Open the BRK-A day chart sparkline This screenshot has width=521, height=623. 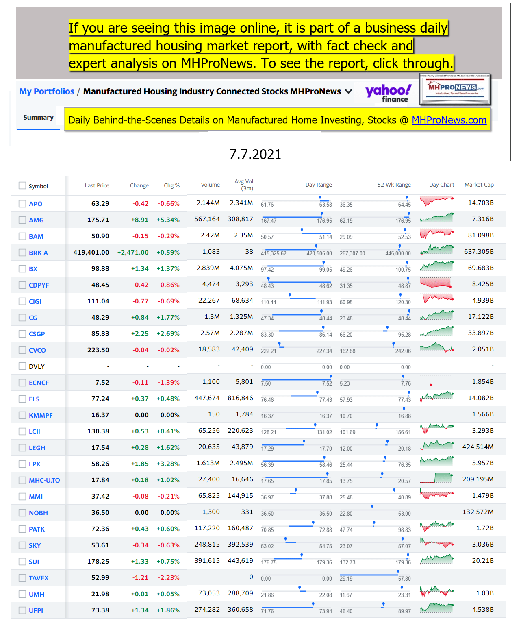click(x=436, y=250)
